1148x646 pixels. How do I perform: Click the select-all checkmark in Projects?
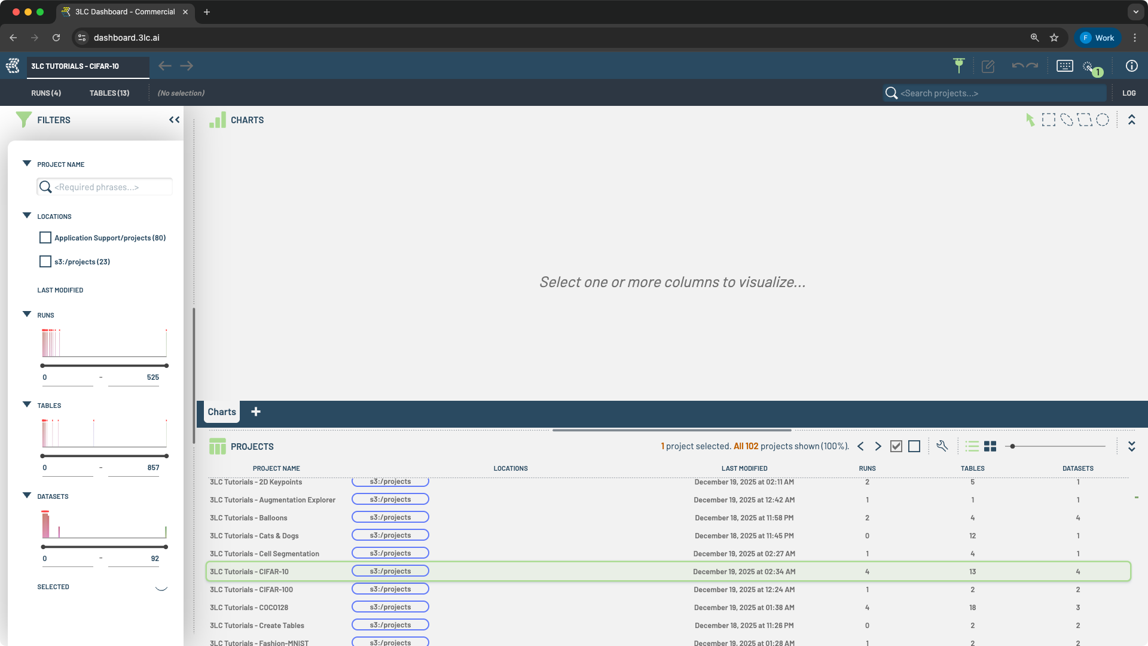coord(896,446)
